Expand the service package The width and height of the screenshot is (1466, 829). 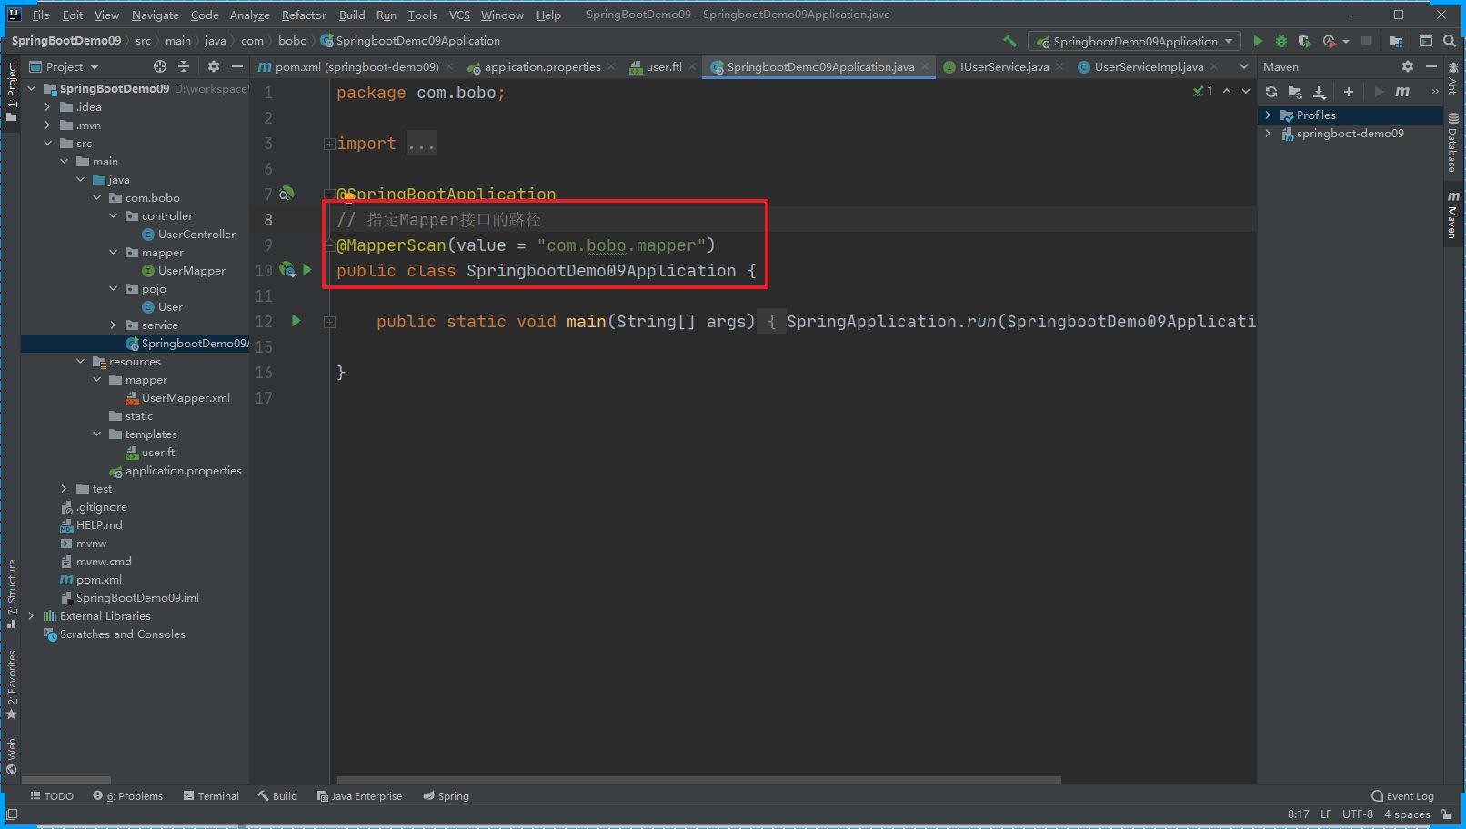(114, 325)
